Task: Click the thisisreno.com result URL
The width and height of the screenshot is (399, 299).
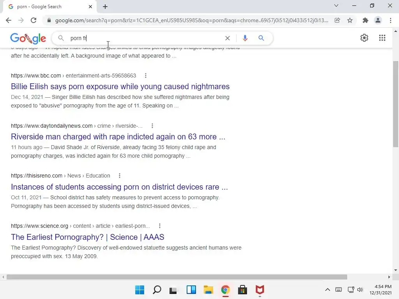Action: point(60,176)
